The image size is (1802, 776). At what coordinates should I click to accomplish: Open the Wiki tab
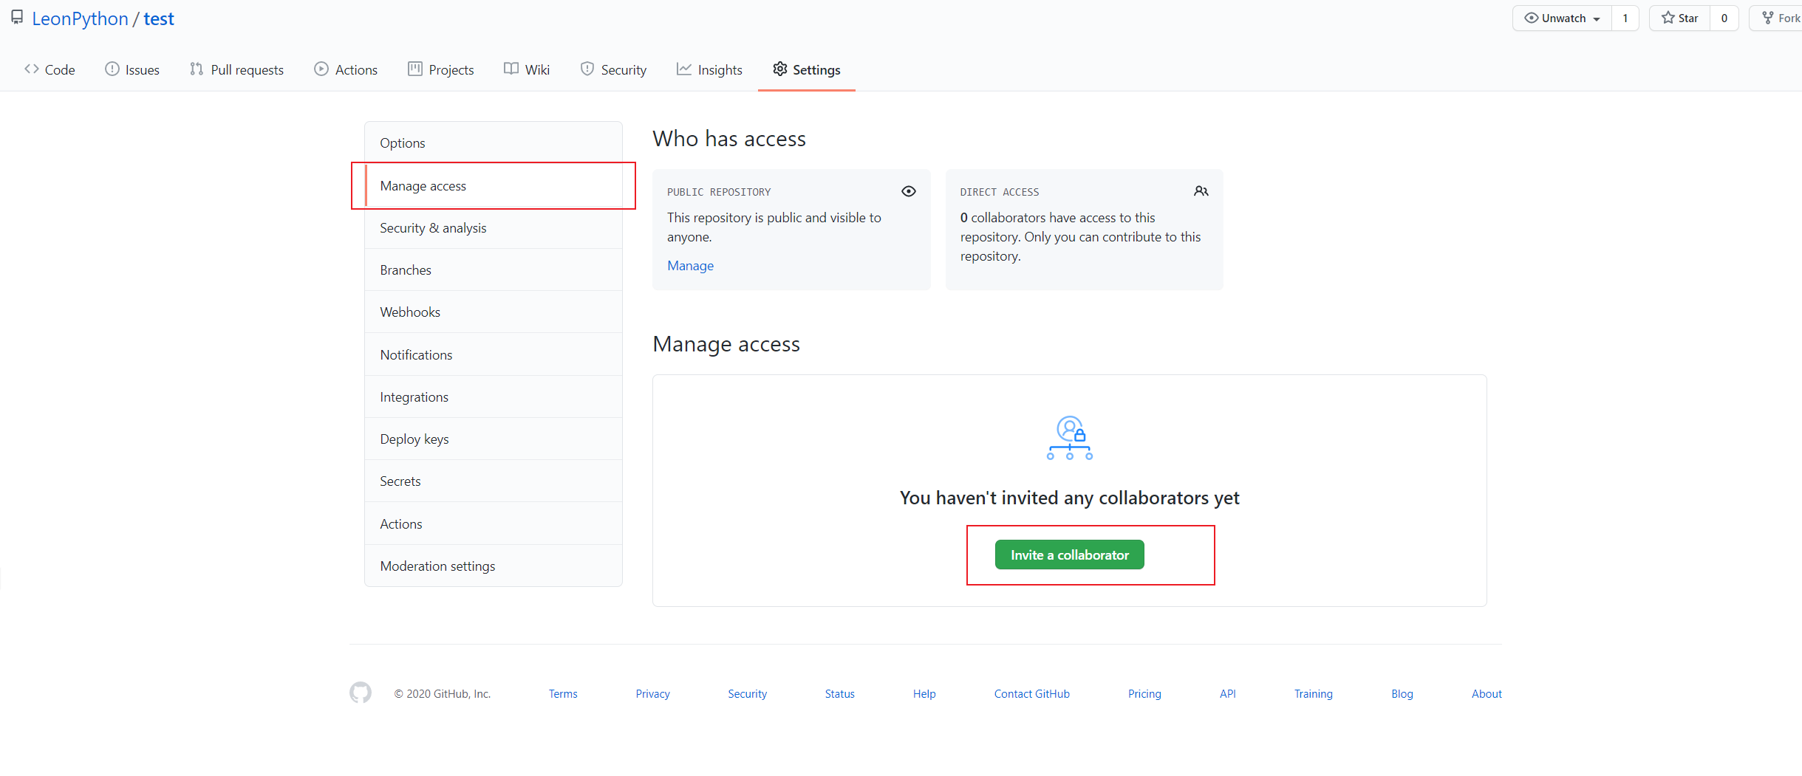(x=528, y=69)
